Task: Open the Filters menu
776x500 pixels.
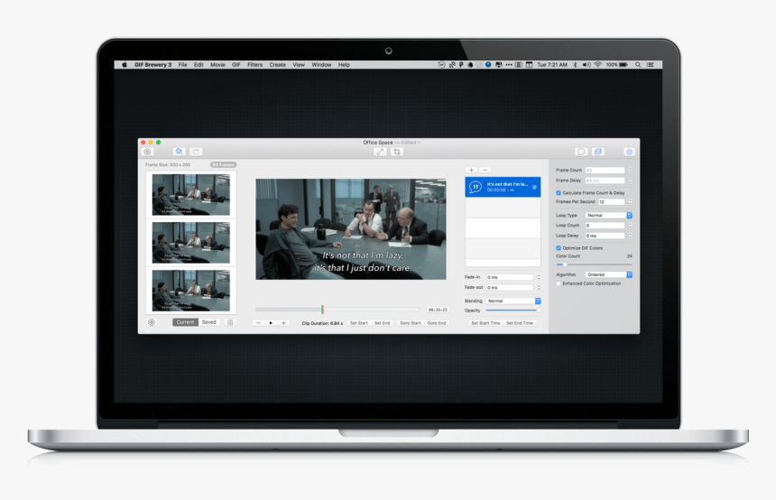Action: pos(254,65)
